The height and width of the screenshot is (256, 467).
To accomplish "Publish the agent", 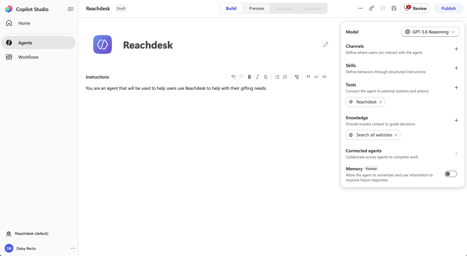I will coord(448,8).
